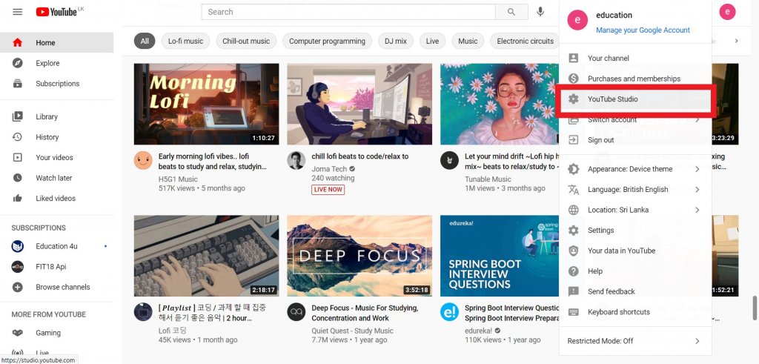Screen dimensions: 759x364
Task: Click the Your data in YouTube shield icon
Action: (574, 251)
